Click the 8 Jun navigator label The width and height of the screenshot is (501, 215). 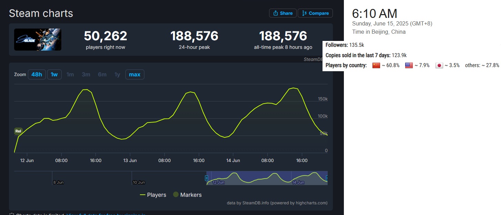tap(58, 182)
